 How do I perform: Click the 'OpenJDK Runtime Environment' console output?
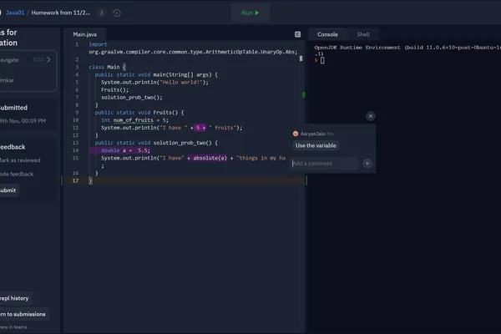point(357,48)
